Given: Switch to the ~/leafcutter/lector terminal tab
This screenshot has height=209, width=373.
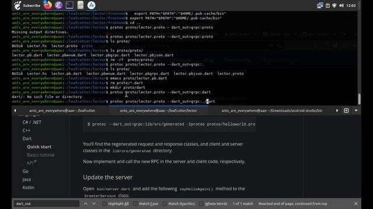Looking at the screenshot, I should [x=159, y=111].
